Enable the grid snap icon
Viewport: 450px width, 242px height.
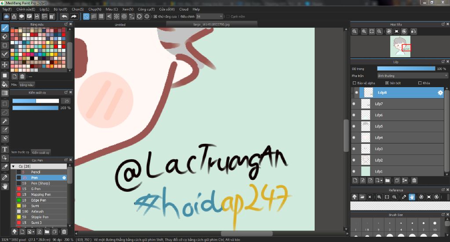101,17
